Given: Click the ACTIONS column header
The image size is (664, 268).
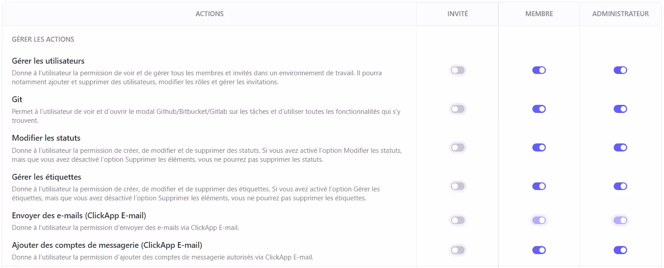Looking at the screenshot, I should point(209,13).
